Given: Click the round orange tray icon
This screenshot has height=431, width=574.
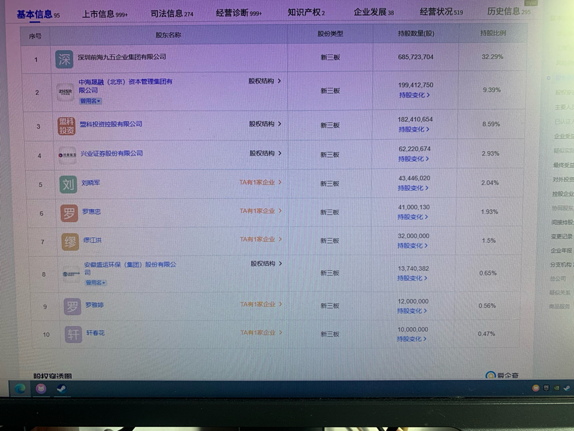Looking at the screenshot, I should (535, 388).
